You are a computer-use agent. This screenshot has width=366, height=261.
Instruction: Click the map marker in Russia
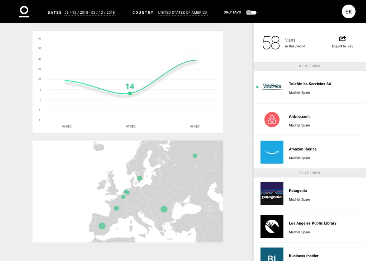pos(195,156)
